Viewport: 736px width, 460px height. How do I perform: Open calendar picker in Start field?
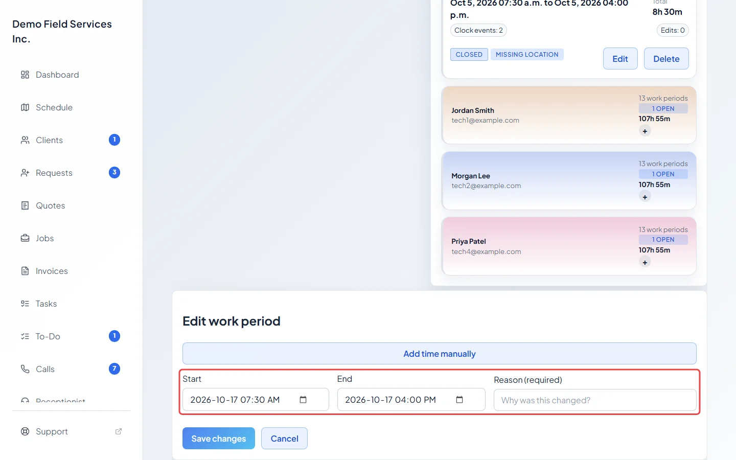(x=303, y=400)
